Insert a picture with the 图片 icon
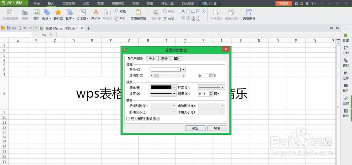352x165 pixels. [x=36, y=15]
